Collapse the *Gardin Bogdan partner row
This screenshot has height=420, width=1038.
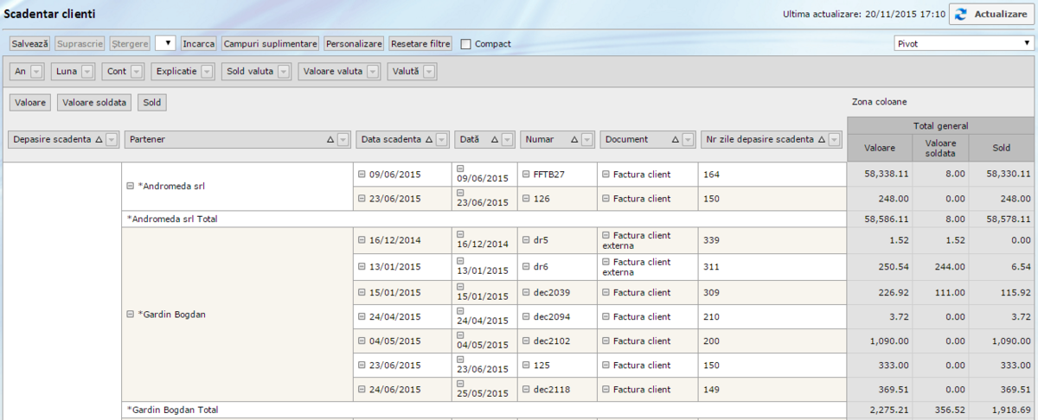coord(130,315)
